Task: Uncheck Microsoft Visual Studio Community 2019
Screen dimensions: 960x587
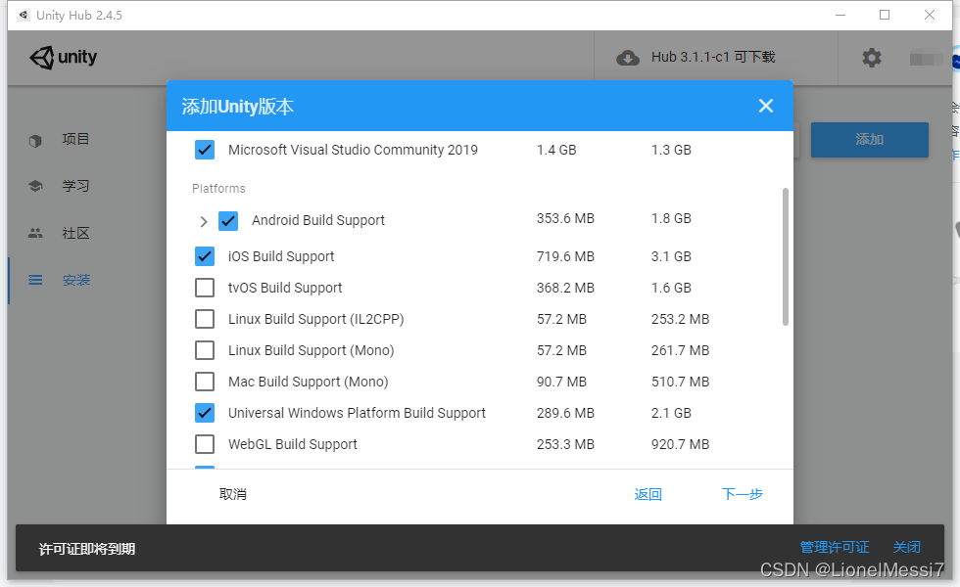Action: (x=205, y=150)
